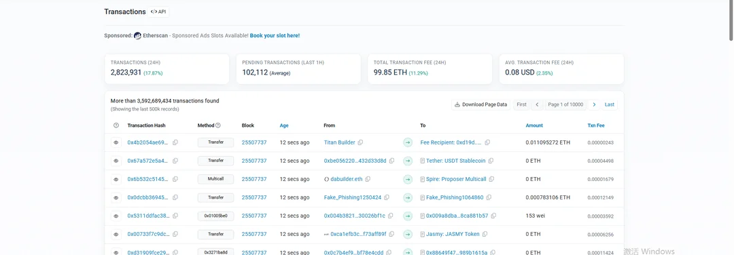Click the question icon in first table column header

[x=116, y=125]
